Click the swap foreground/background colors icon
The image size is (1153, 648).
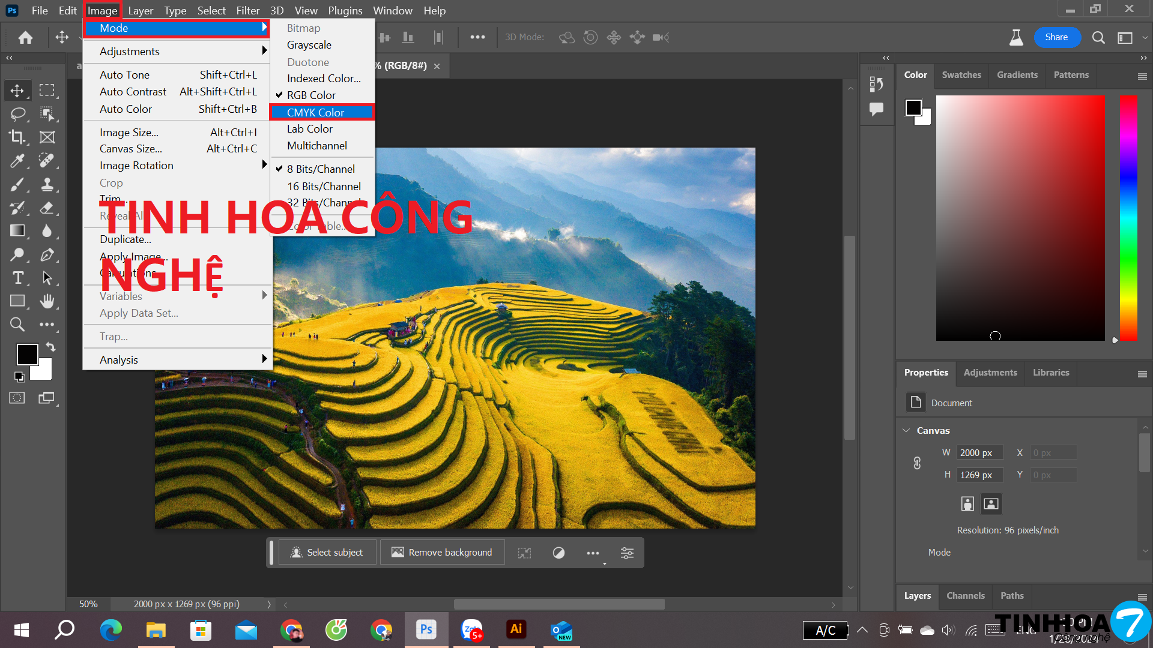pos(51,347)
